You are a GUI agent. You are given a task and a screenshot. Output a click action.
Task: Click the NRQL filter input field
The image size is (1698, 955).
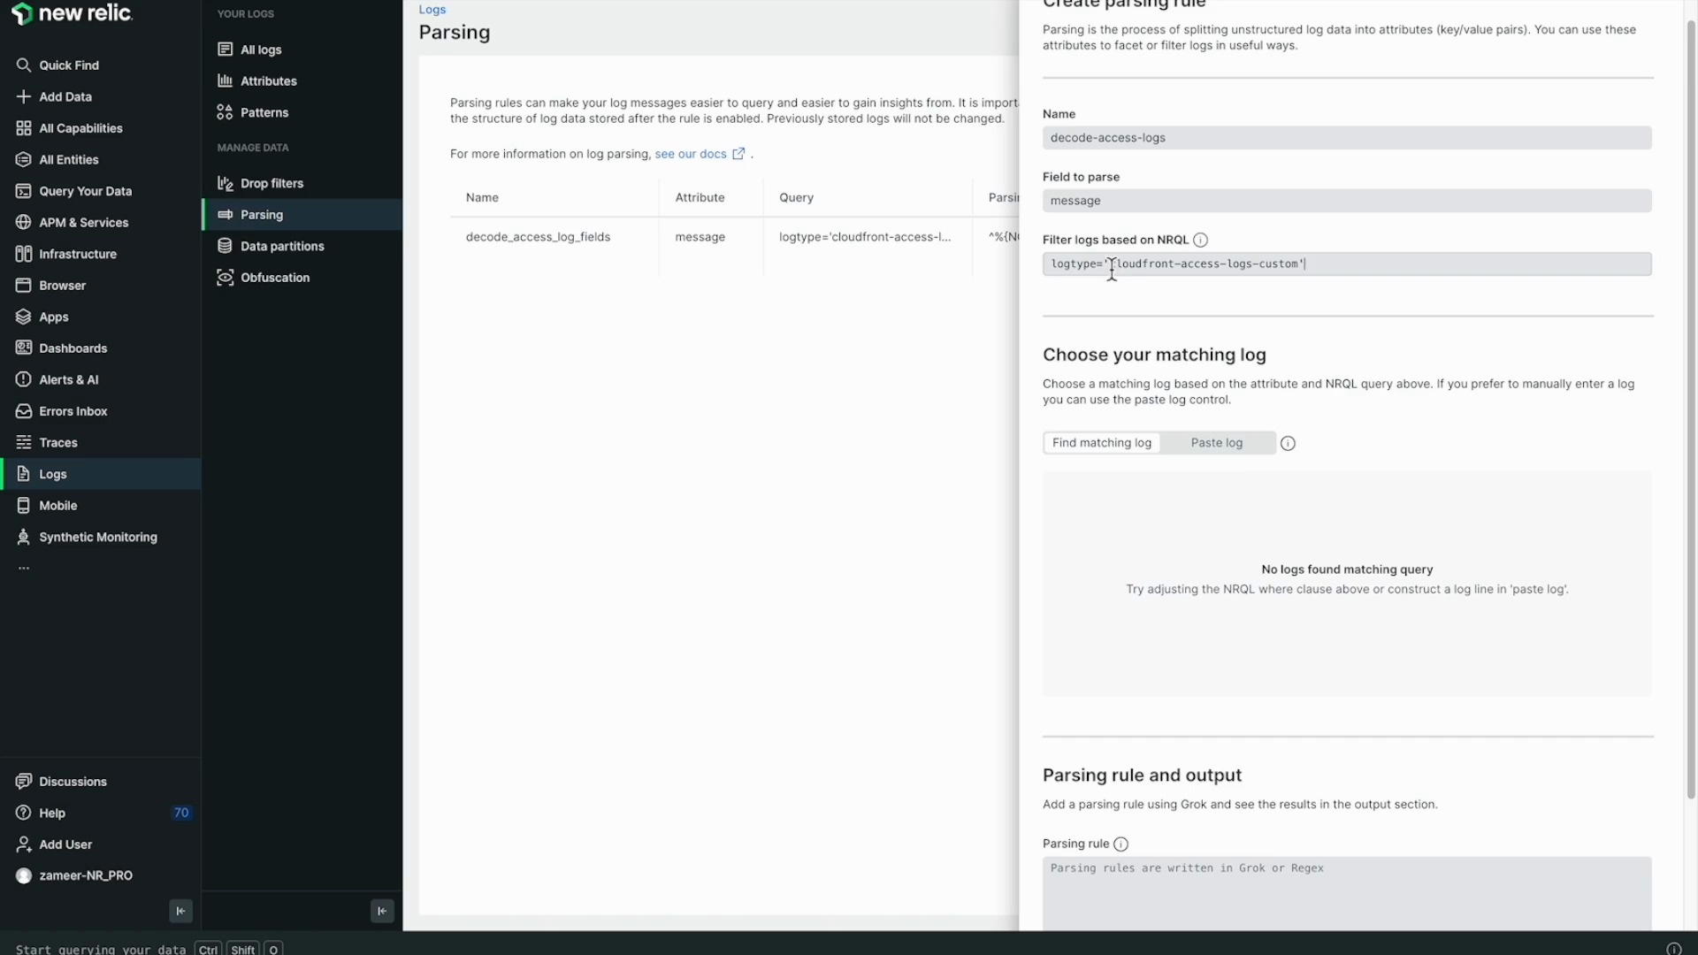1347,264
